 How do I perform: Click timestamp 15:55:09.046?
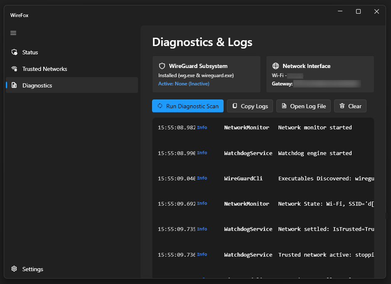coord(177,178)
